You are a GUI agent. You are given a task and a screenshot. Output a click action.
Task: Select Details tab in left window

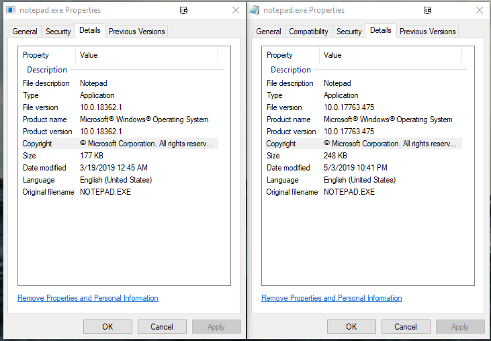click(90, 30)
